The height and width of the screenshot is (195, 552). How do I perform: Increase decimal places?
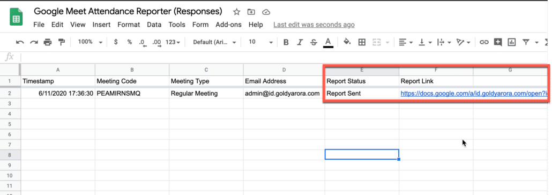156,42
